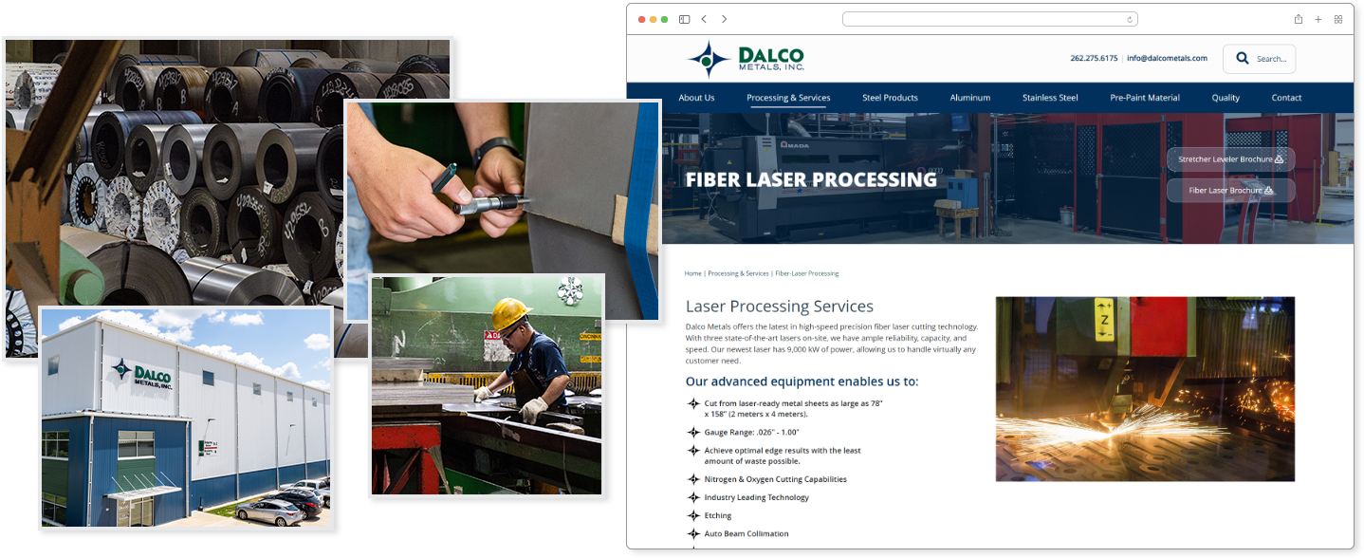
Task: Click the Safari sidebar toggle icon
Action: pos(684,18)
